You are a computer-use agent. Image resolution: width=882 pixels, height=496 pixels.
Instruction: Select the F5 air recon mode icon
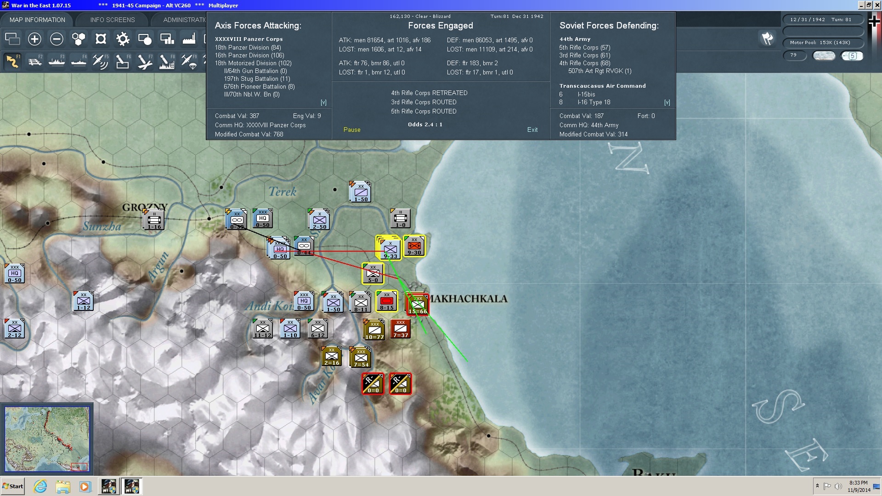pos(101,62)
